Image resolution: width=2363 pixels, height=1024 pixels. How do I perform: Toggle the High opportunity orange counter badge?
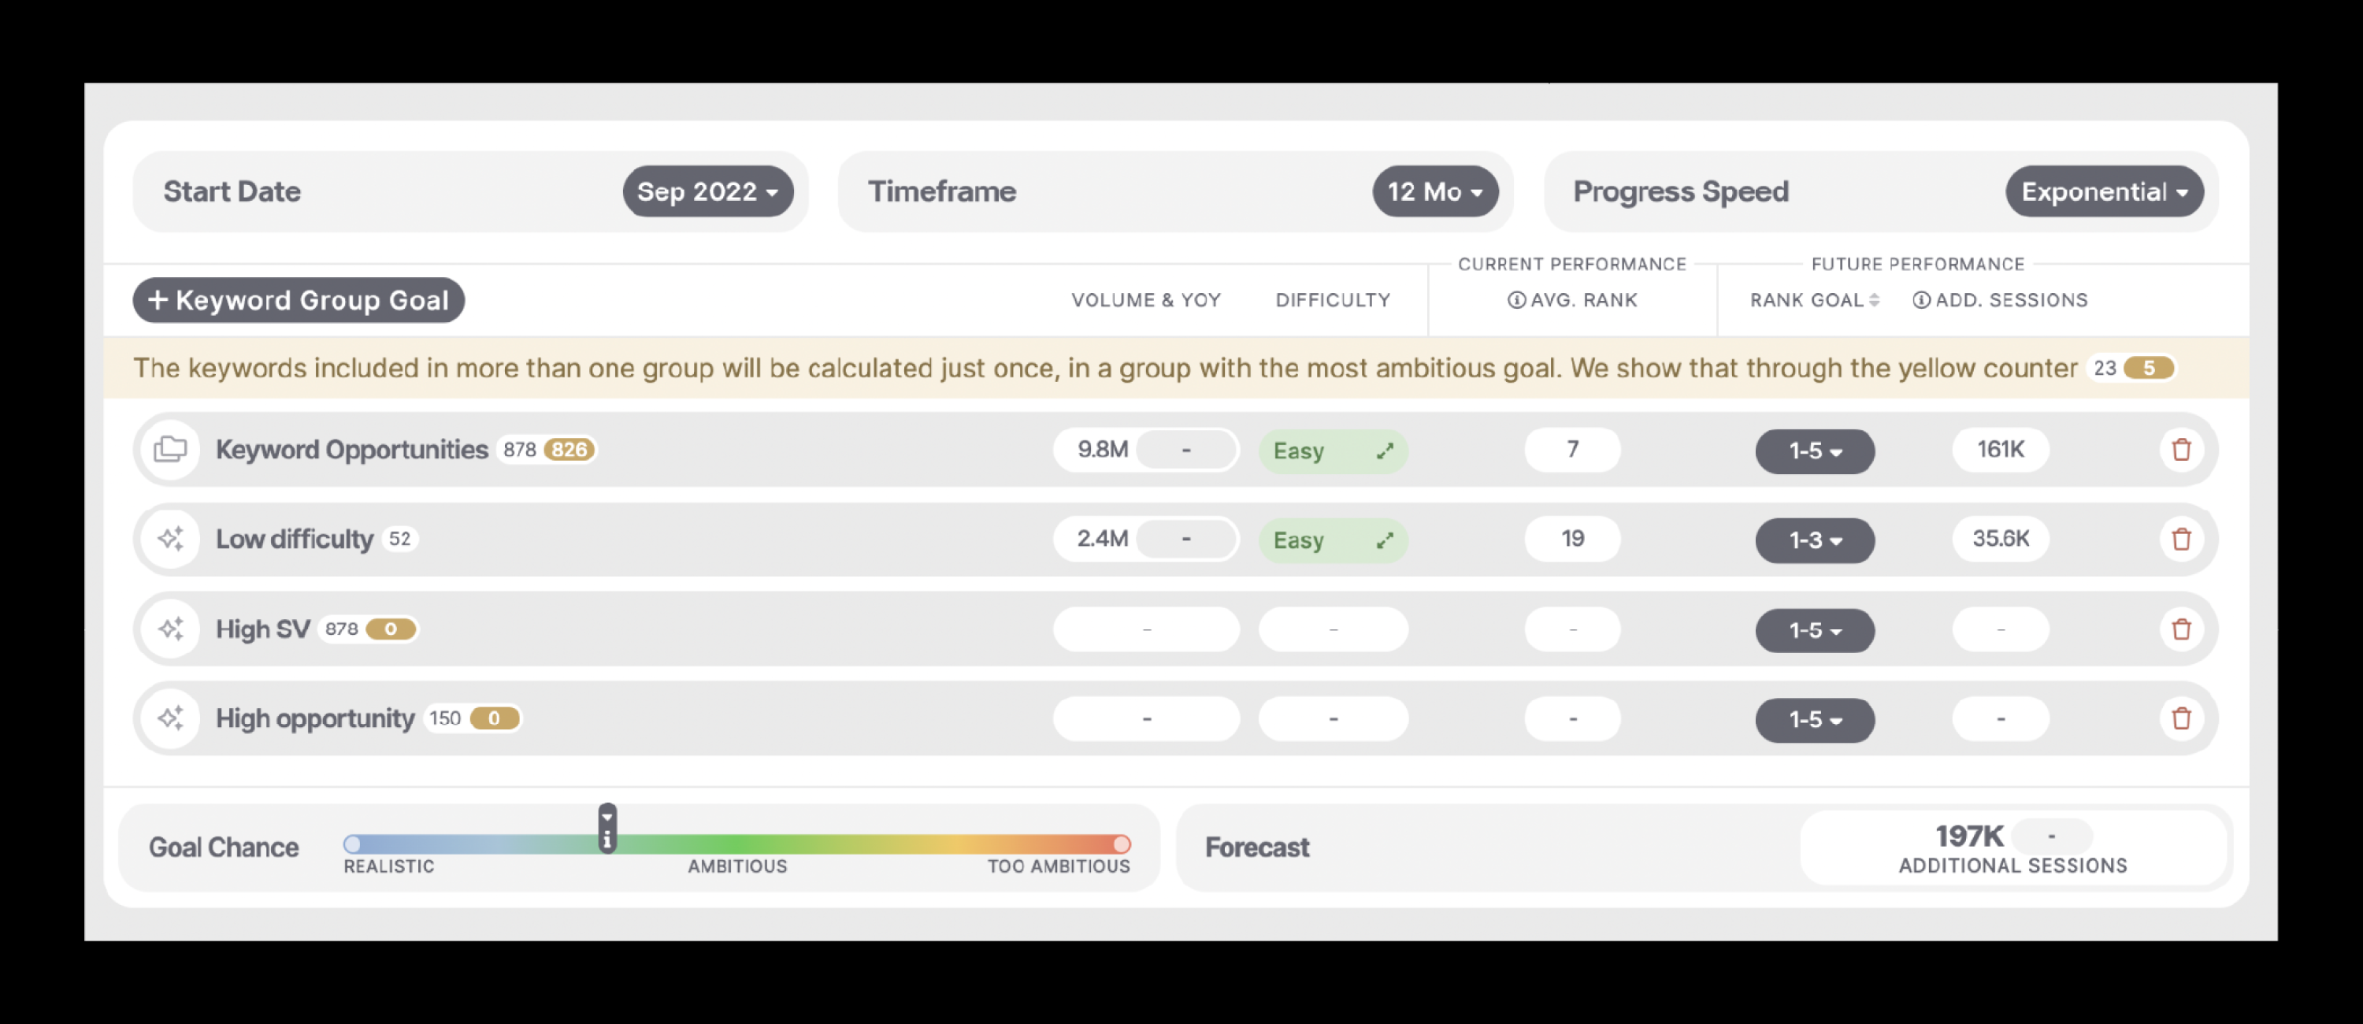pyautogui.click(x=493, y=718)
